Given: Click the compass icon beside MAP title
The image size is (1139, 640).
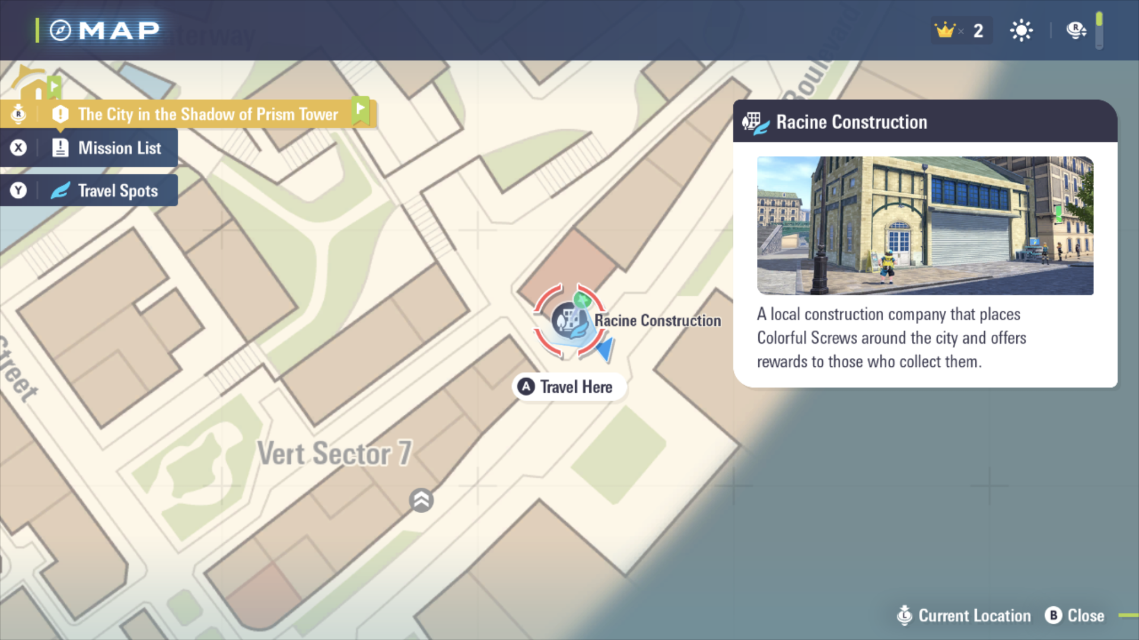Looking at the screenshot, I should pyautogui.click(x=60, y=30).
